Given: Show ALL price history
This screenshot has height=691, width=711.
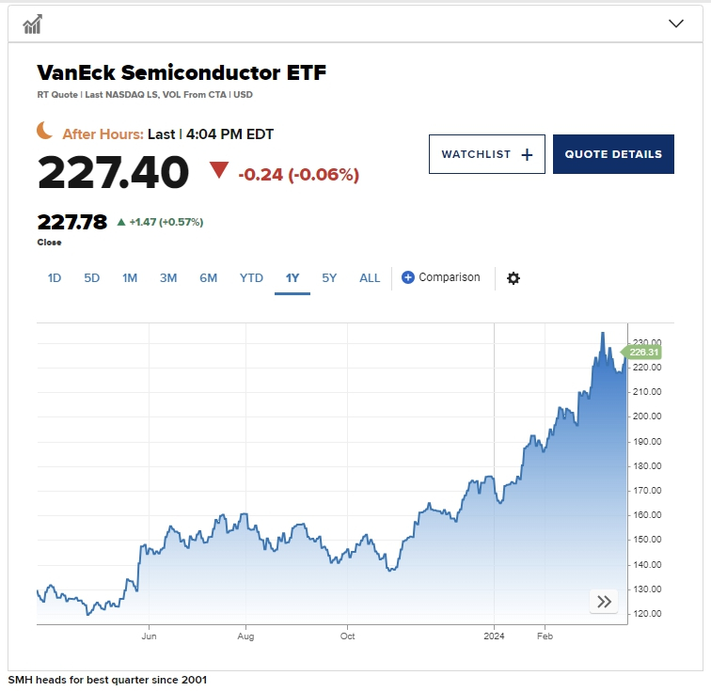Looking at the screenshot, I should (370, 278).
